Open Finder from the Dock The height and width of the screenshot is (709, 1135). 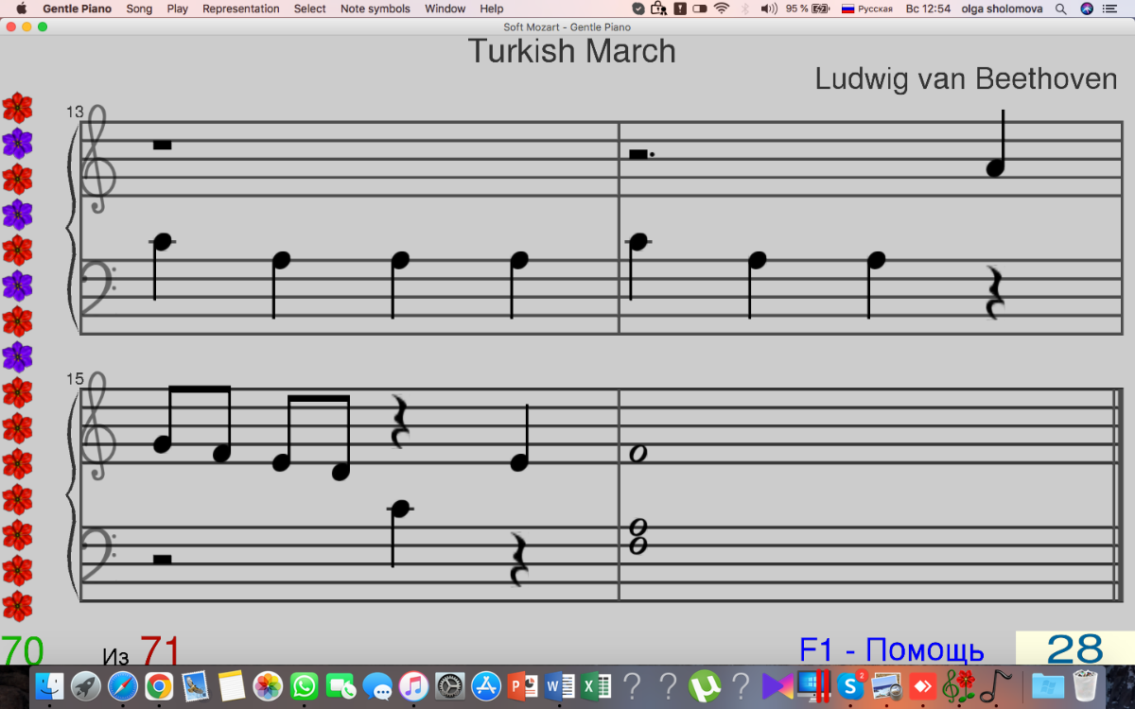pos(49,686)
